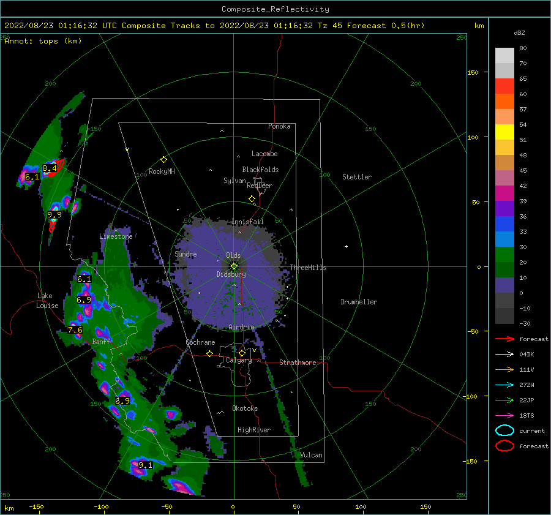Screen dimensions: 551x515
Task: Click the Cochrane city label
Action: 200,342
